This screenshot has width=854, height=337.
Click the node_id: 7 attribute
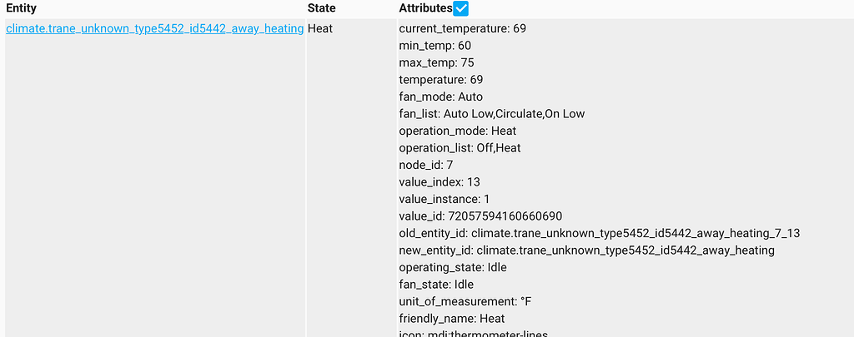pos(425,165)
